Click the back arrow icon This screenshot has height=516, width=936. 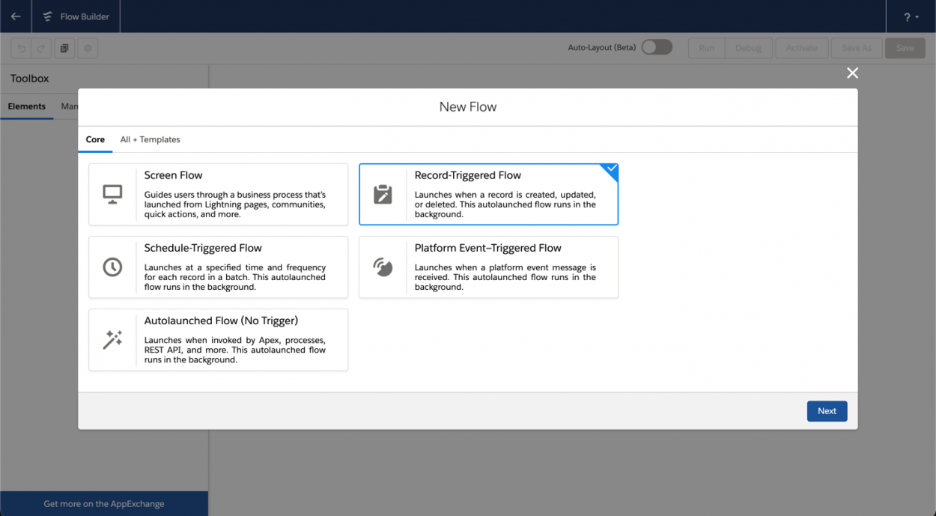pyautogui.click(x=16, y=16)
